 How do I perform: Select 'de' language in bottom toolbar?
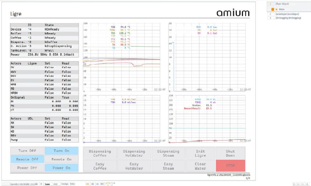click(x=92, y=184)
